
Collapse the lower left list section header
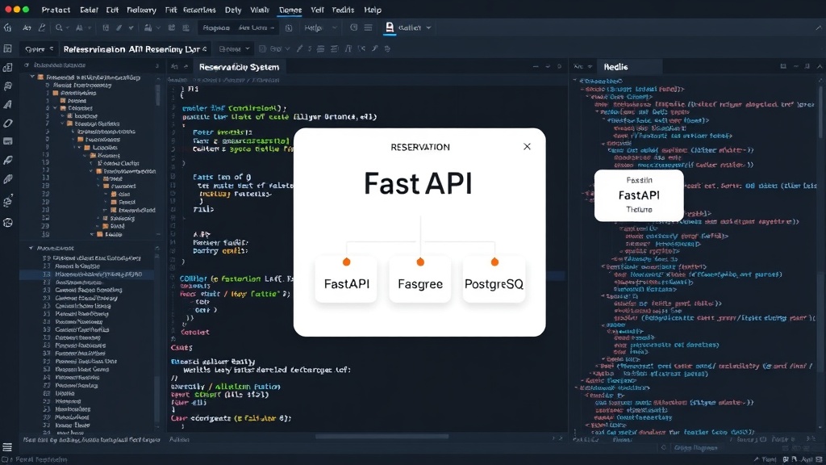point(31,248)
